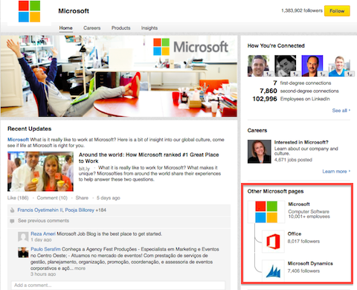
Task: Click the 7 first-degree connections text
Action: pyautogui.click(x=302, y=83)
